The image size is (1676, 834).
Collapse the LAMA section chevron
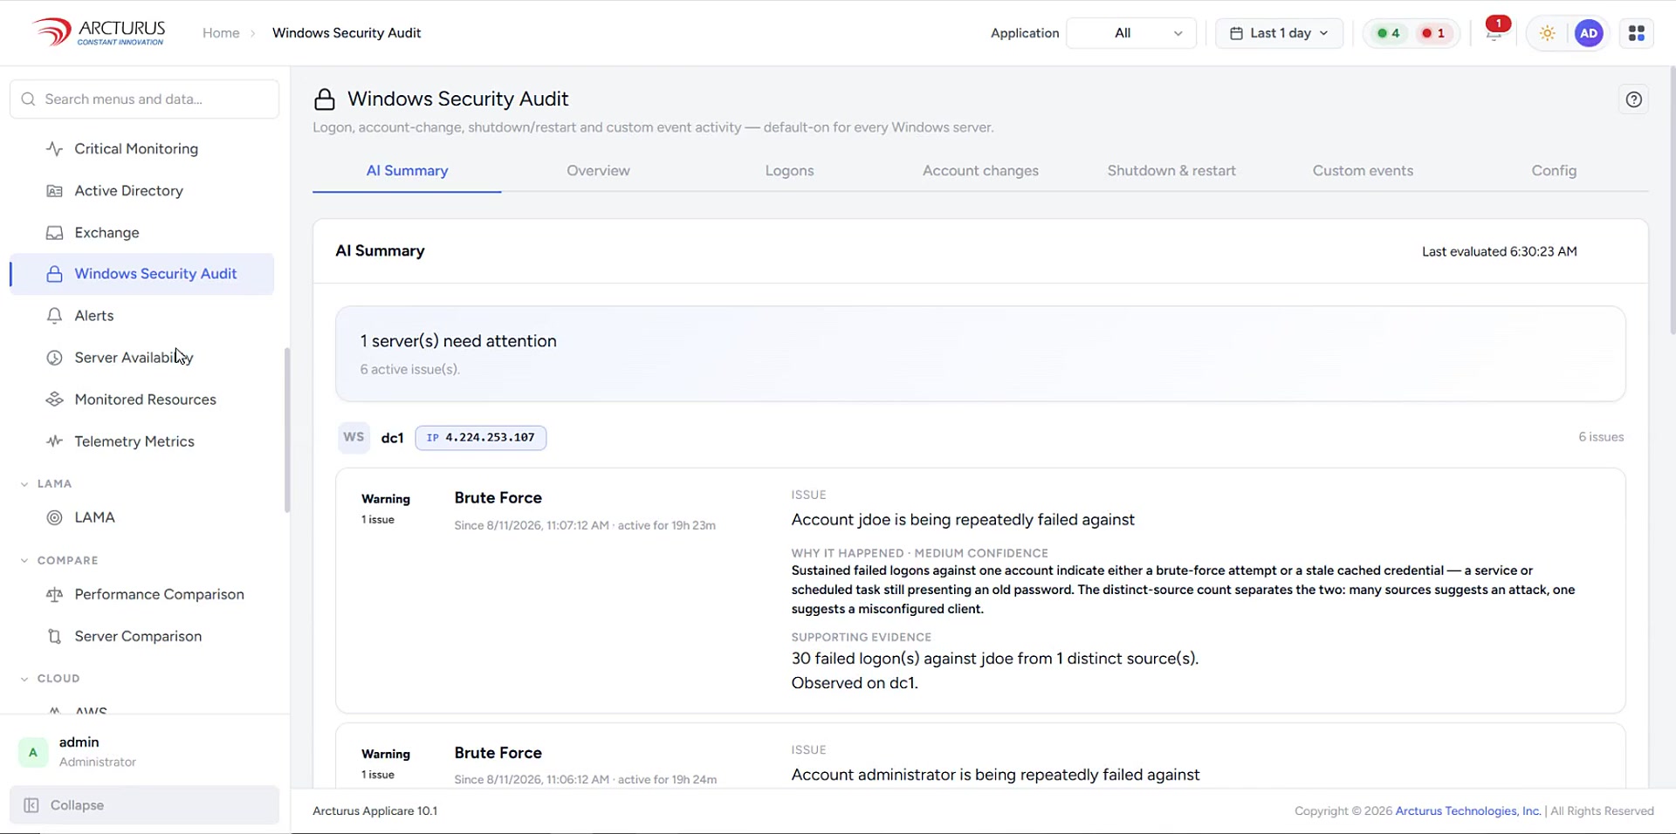(24, 483)
